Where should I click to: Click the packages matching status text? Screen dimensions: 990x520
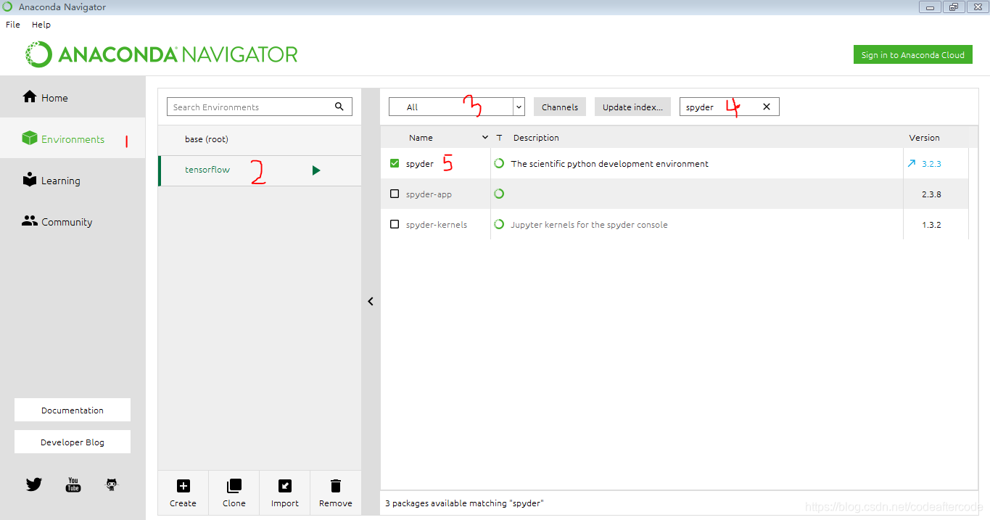(x=464, y=503)
